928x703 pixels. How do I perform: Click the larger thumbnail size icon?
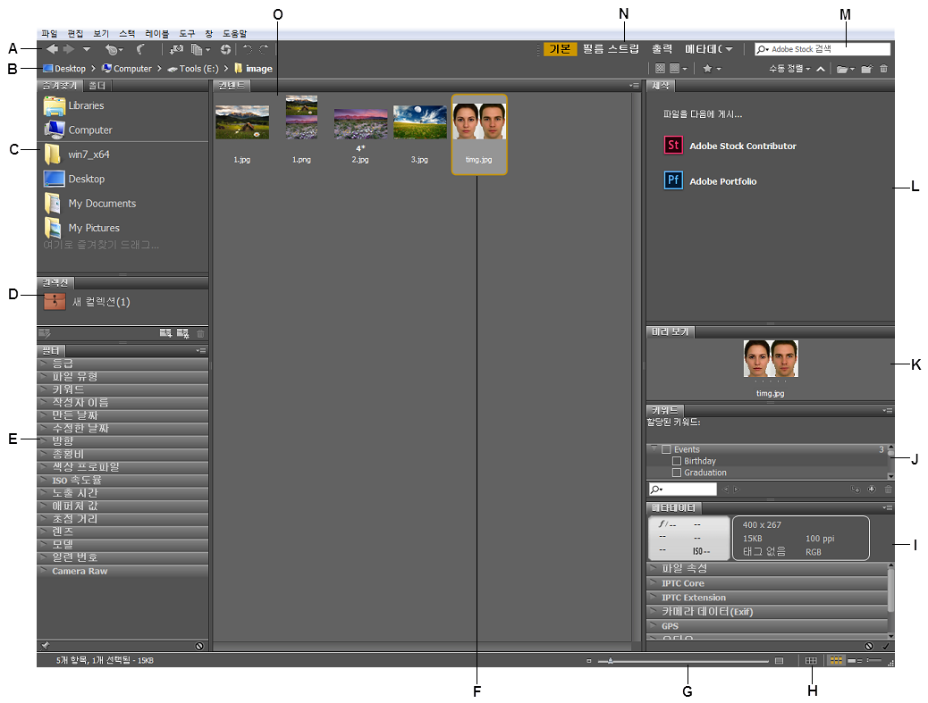pos(779,660)
